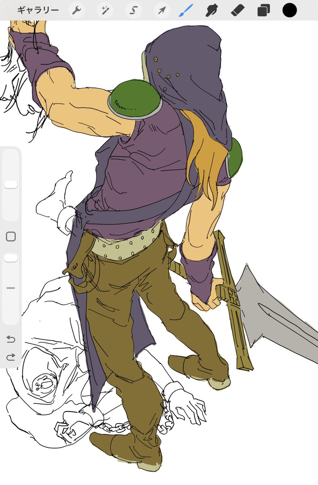Viewport: 318px width, 485px height.
Task: Select the Brush paint tool
Action: (x=186, y=11)
